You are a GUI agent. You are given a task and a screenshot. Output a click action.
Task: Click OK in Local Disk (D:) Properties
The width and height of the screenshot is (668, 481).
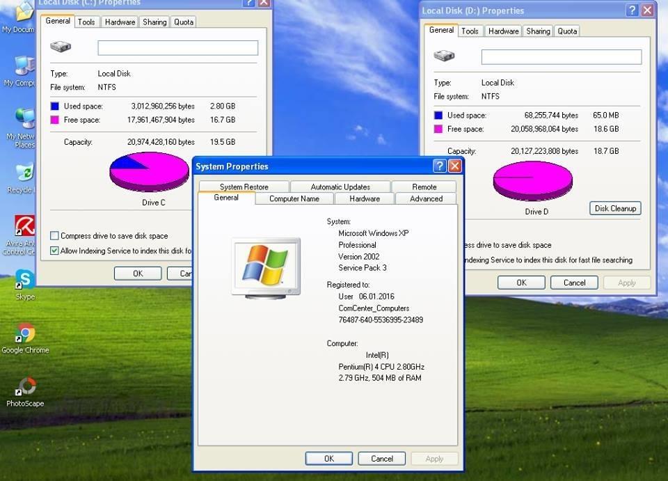pos(521,283)
